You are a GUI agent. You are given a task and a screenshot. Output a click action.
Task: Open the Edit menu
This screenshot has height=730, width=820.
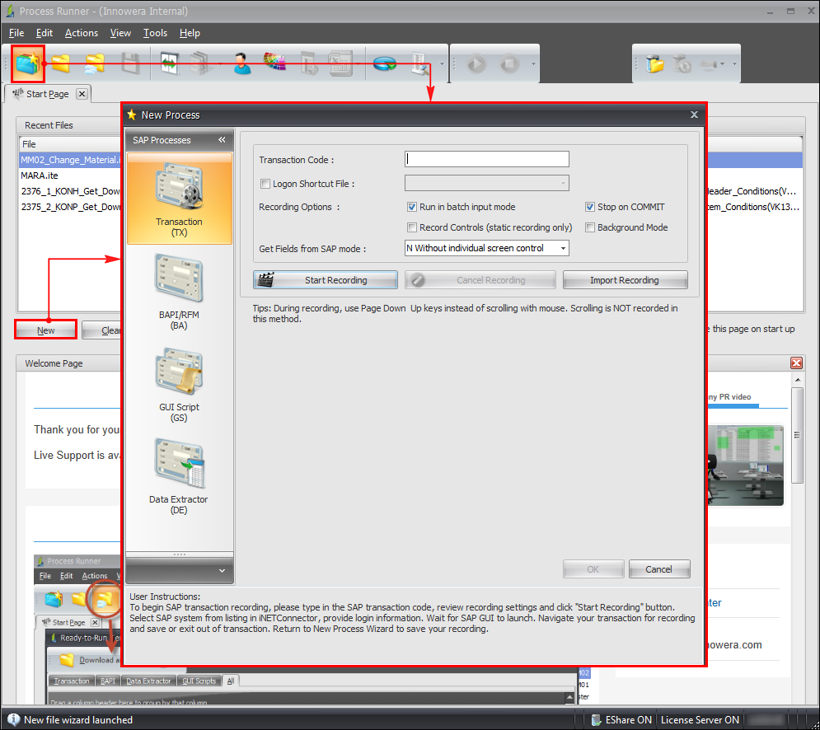pos(45,33)
